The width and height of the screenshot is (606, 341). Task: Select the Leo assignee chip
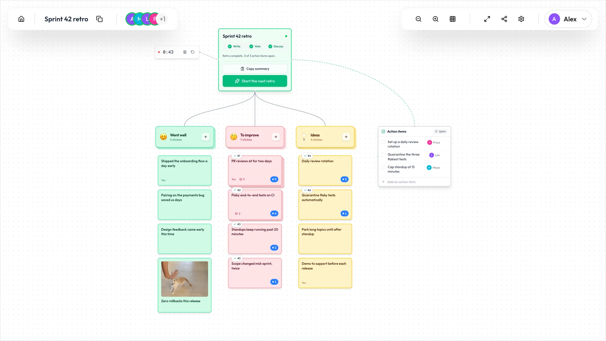(x=435, y=155)
